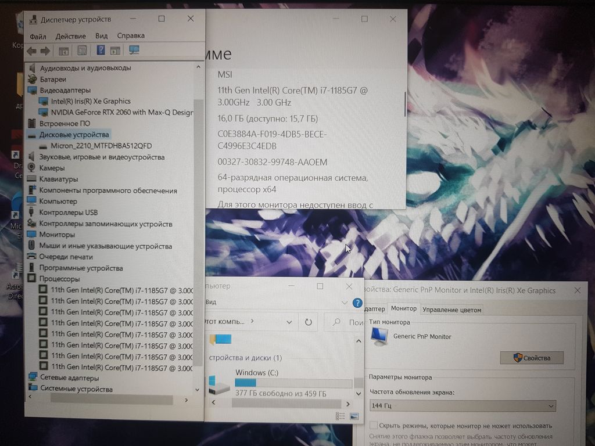The image size is (595, 446).
Task: Click the Back arrow in Device Manager toolbar
Action: click(32, 51)
